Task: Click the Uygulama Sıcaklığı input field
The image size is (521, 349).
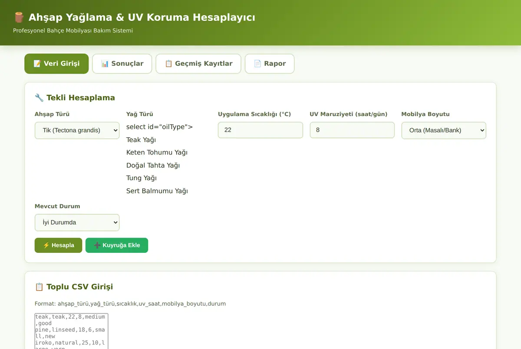Action: pos(260,130)
